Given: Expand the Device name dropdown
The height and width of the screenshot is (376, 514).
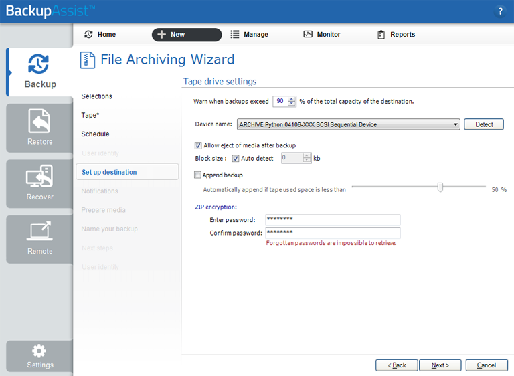Looking at the screenshot, I should point(456,125).
